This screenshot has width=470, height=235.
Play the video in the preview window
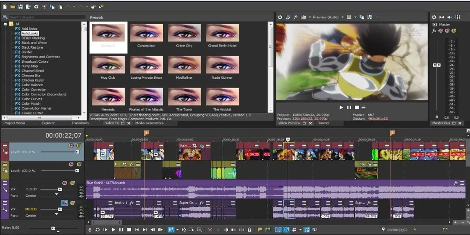pos(341,107)
